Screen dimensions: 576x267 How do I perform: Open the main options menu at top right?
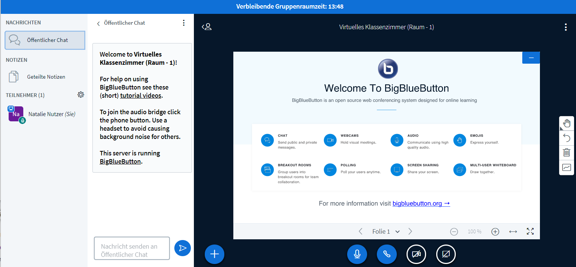pos(565,27)
